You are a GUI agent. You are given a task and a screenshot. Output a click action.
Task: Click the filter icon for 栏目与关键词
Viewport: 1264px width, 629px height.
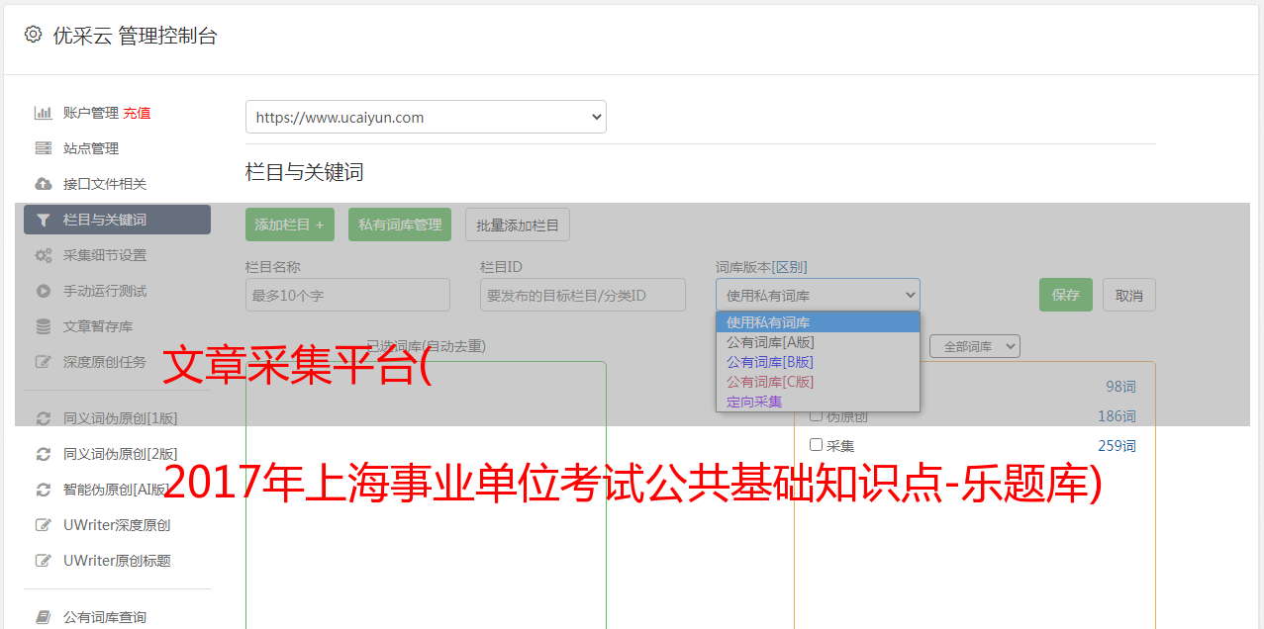[x=44, y=220]
